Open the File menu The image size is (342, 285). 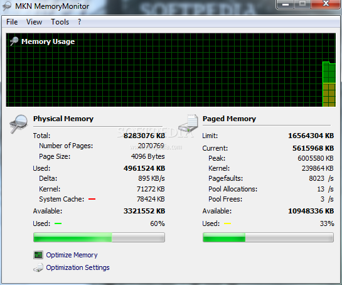click(12, 22)
